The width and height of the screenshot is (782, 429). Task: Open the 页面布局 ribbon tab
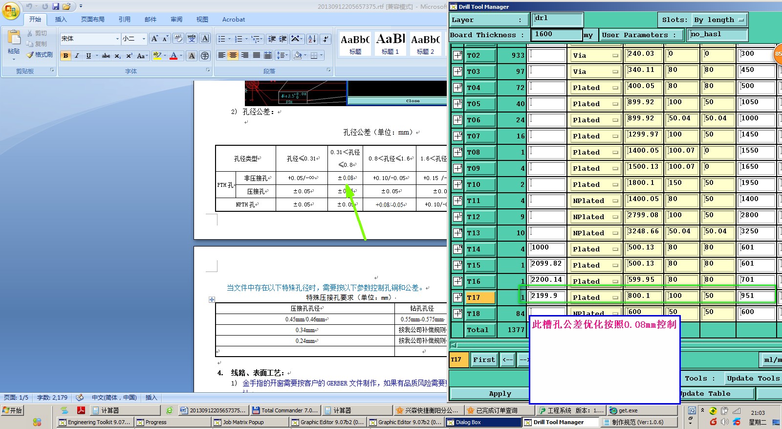coord(93,20)
